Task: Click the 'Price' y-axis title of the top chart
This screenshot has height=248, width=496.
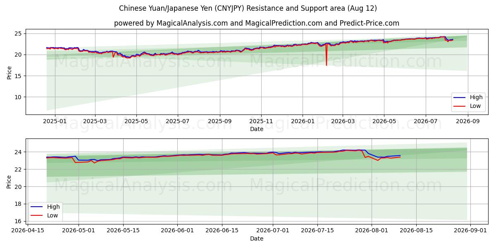Action: coord(9,72)
